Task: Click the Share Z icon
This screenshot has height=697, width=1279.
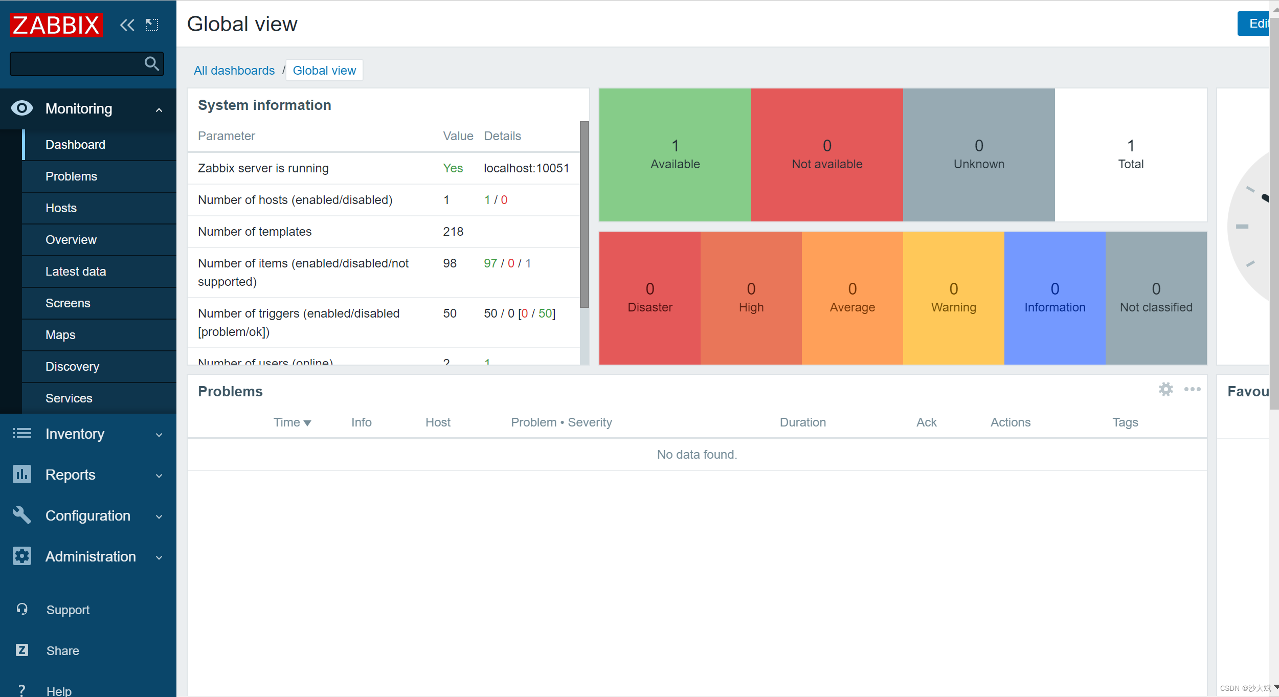Action: point(22,650)
